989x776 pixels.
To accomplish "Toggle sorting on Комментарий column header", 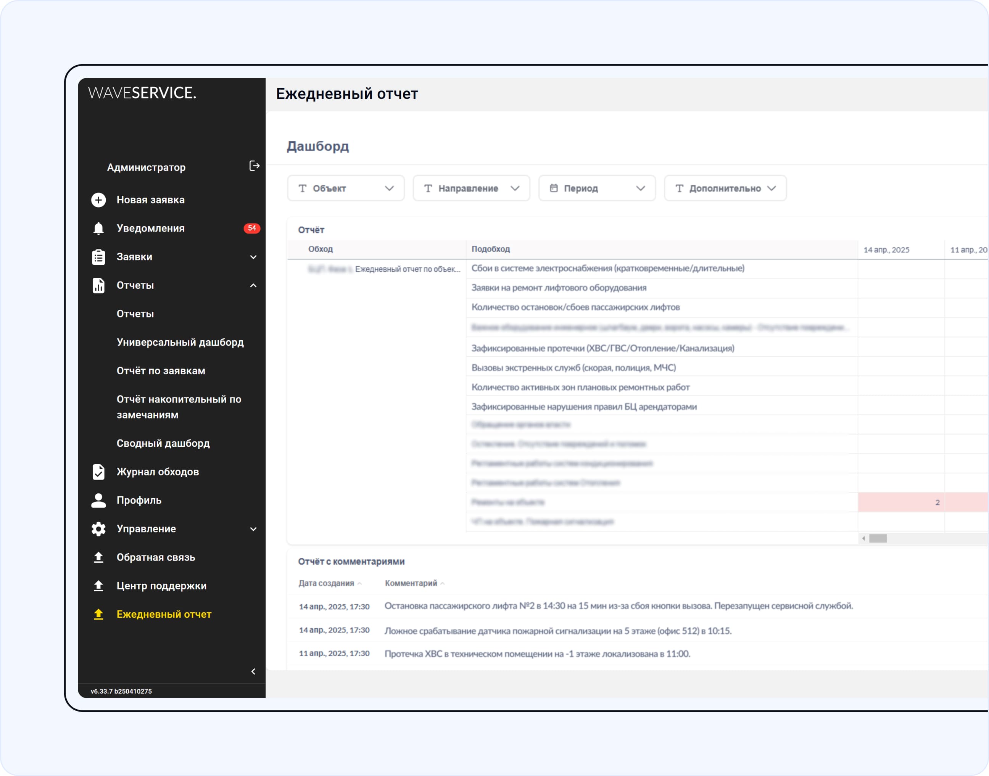I will pyautogui.click(x=411, y=583).
